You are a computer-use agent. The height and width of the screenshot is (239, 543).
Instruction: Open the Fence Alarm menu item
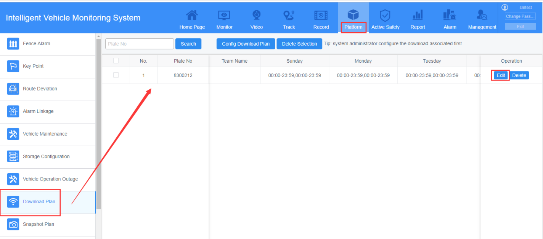coord(48,44)
